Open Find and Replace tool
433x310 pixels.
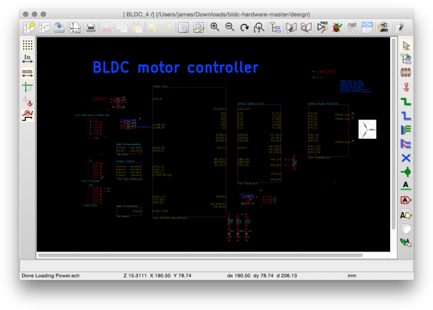198,27
